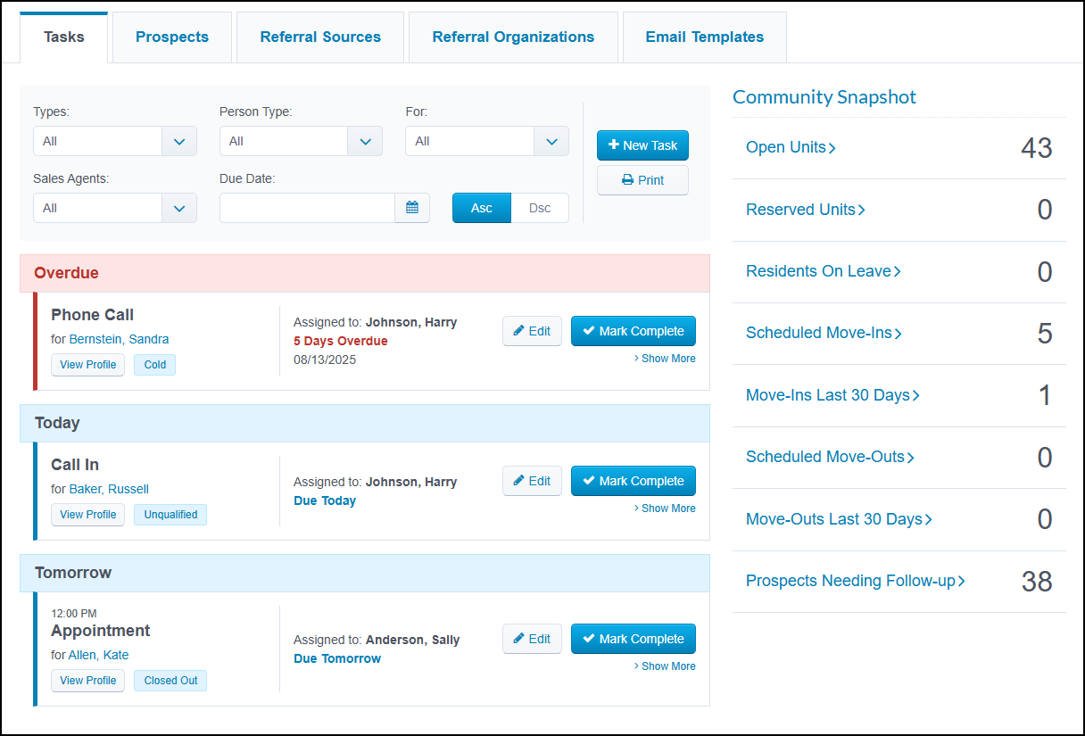Click the Cold status tag on the Phone Call
Image resolution: width=1085 pixels, height=736 pixels.
tap(154, 364)
